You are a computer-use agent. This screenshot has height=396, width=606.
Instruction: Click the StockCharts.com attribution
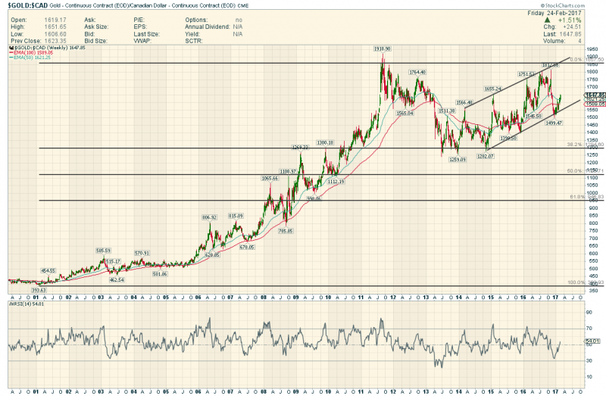coord(562,5)
